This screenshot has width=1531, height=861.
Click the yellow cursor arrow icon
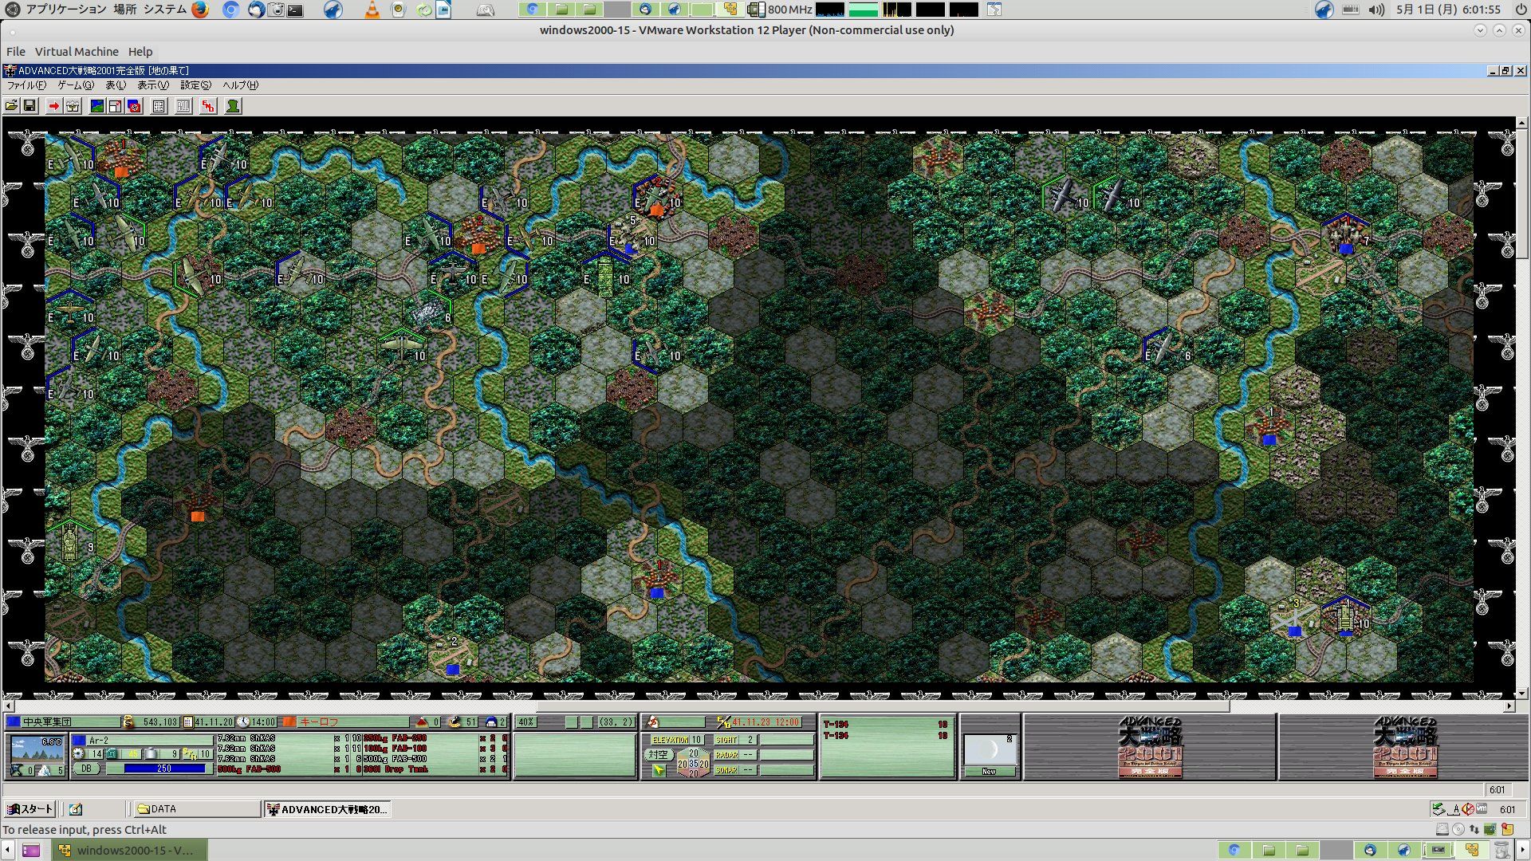coord(659,770)
